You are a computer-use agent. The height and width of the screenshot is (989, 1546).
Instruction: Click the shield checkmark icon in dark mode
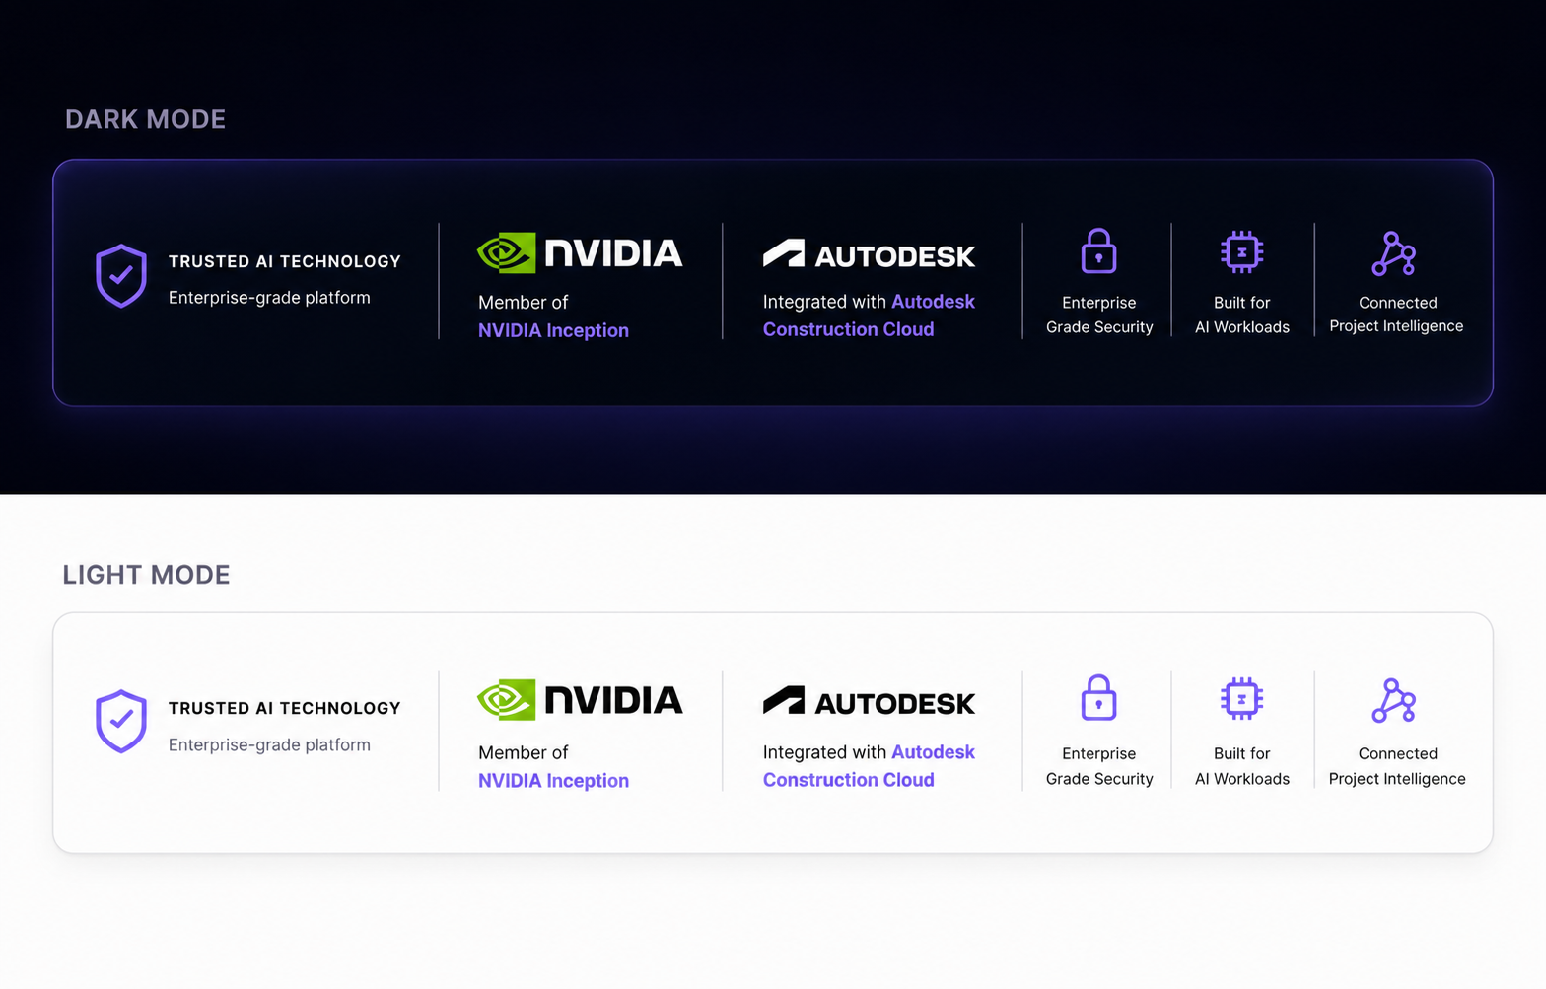point(121,276)
